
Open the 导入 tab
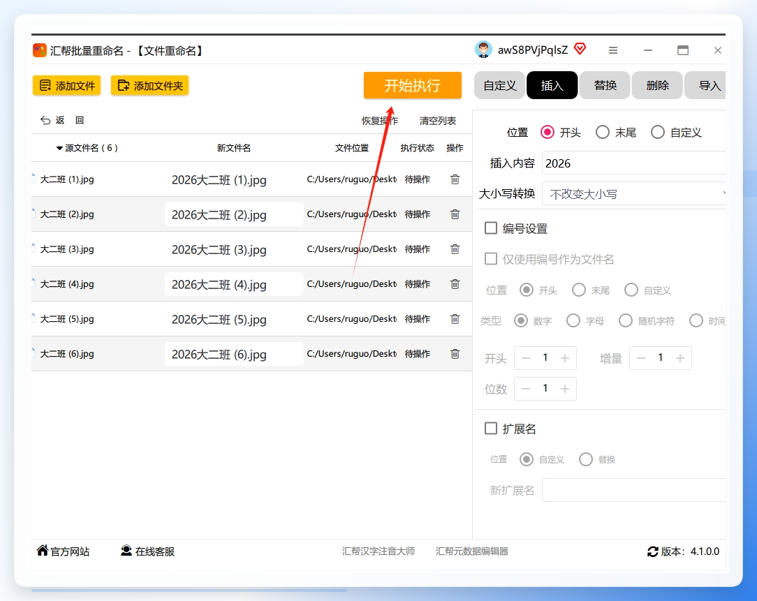(706, 85)
